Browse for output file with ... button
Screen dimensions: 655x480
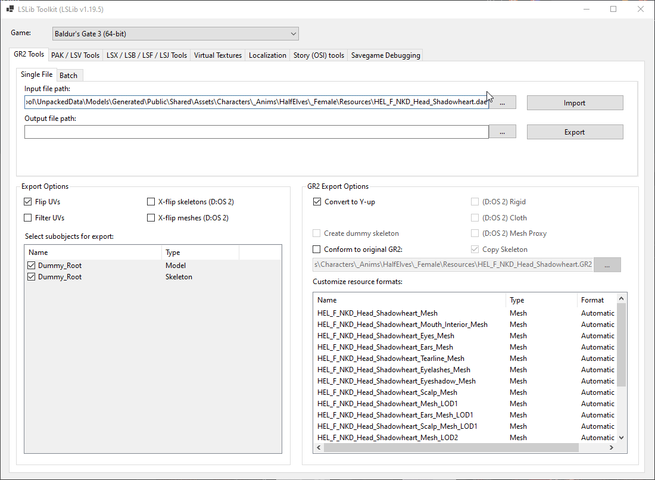(502, 132)
